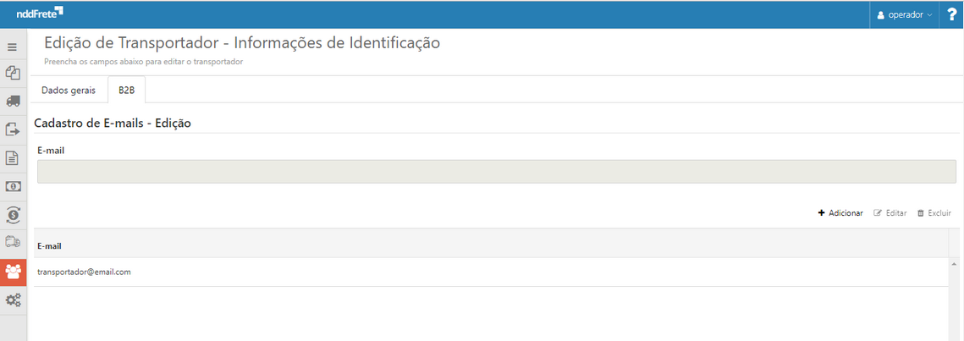The image size is (964, 341).
Task: Open the dark truck sidebar icon
Action: click(x=13, y=101)
